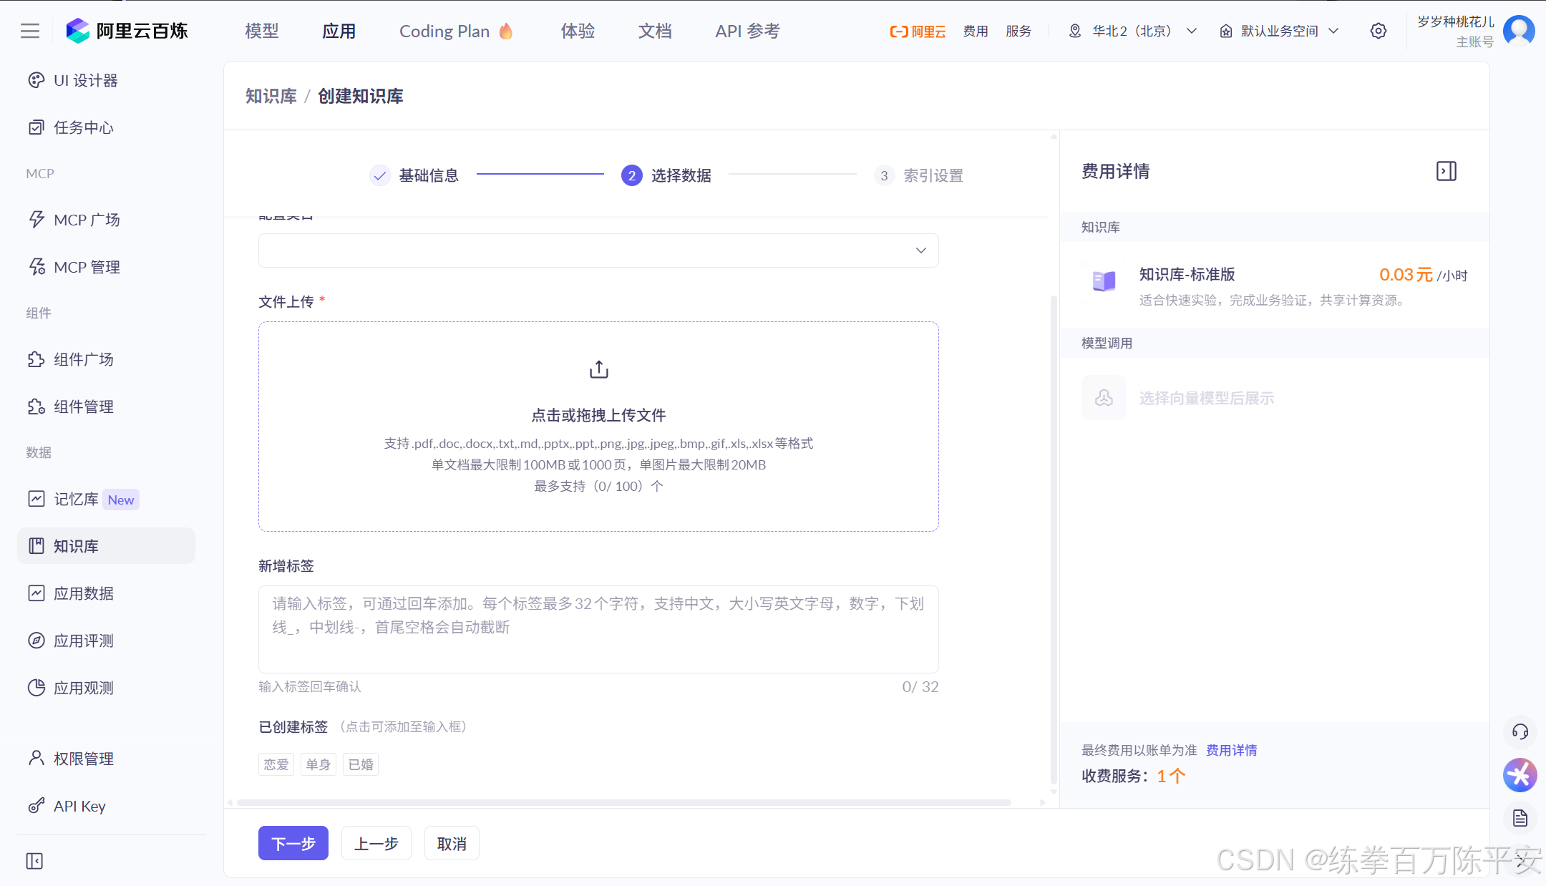Collapse the fee details panel icon
Screen dimensions: 1546x886
coord(1446,171)
